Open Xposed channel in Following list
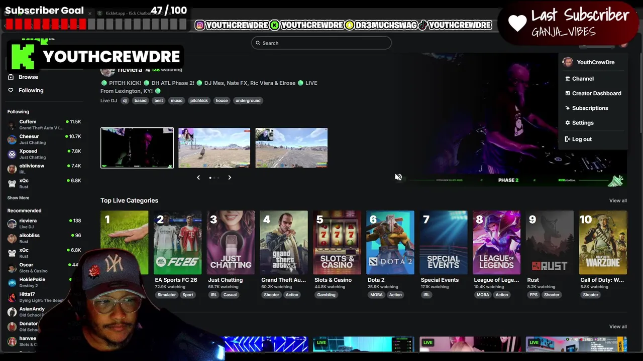643x361 pixels. (44, 154)
